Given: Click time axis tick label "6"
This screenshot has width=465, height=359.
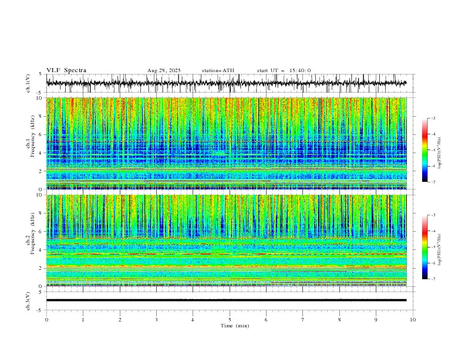Looking at the screenshot, I should coord(266,320).
